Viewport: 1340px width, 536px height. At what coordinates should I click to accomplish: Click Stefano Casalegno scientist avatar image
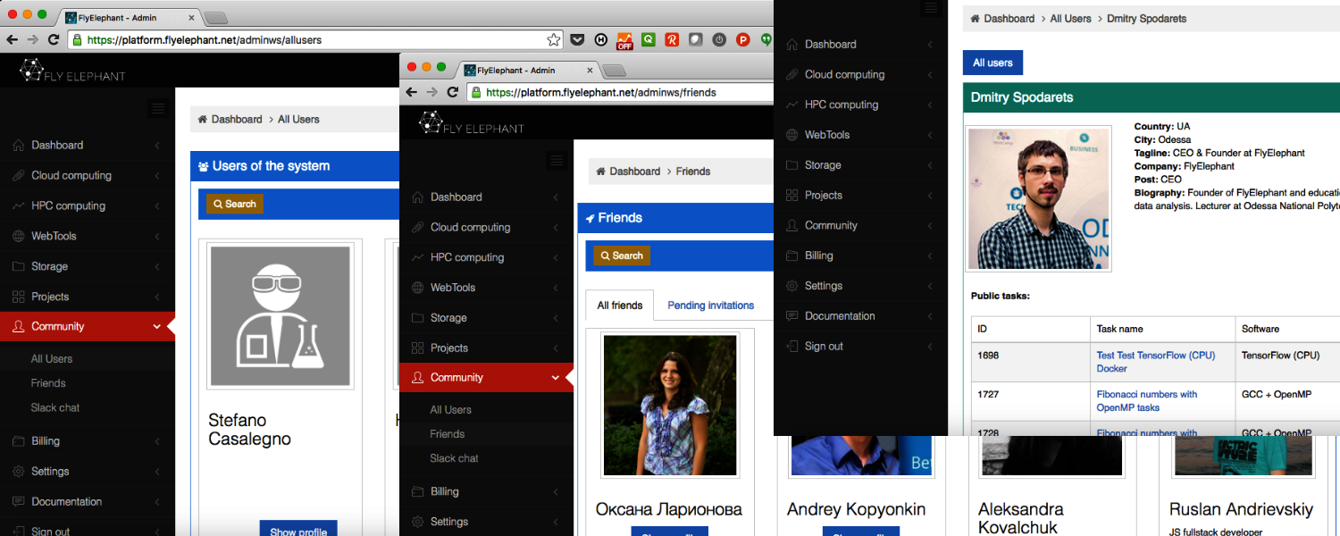(280, 314)
